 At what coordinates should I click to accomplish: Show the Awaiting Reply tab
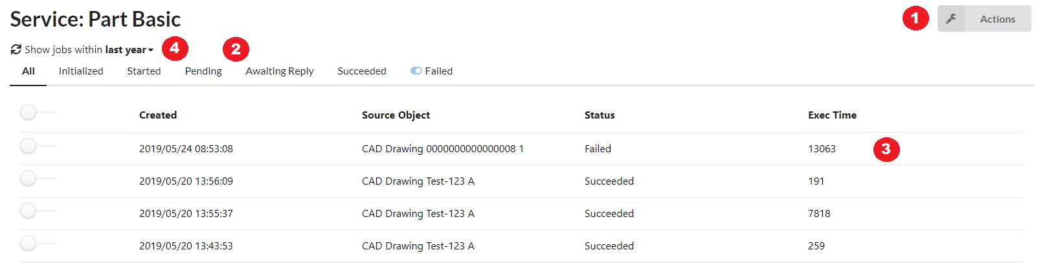point(280,71)
